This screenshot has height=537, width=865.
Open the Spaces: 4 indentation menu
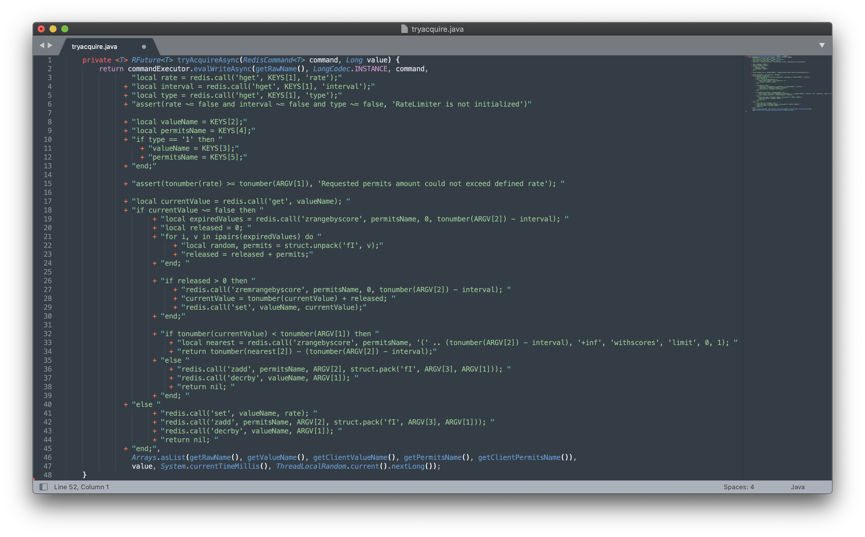(x=739, y=487)
